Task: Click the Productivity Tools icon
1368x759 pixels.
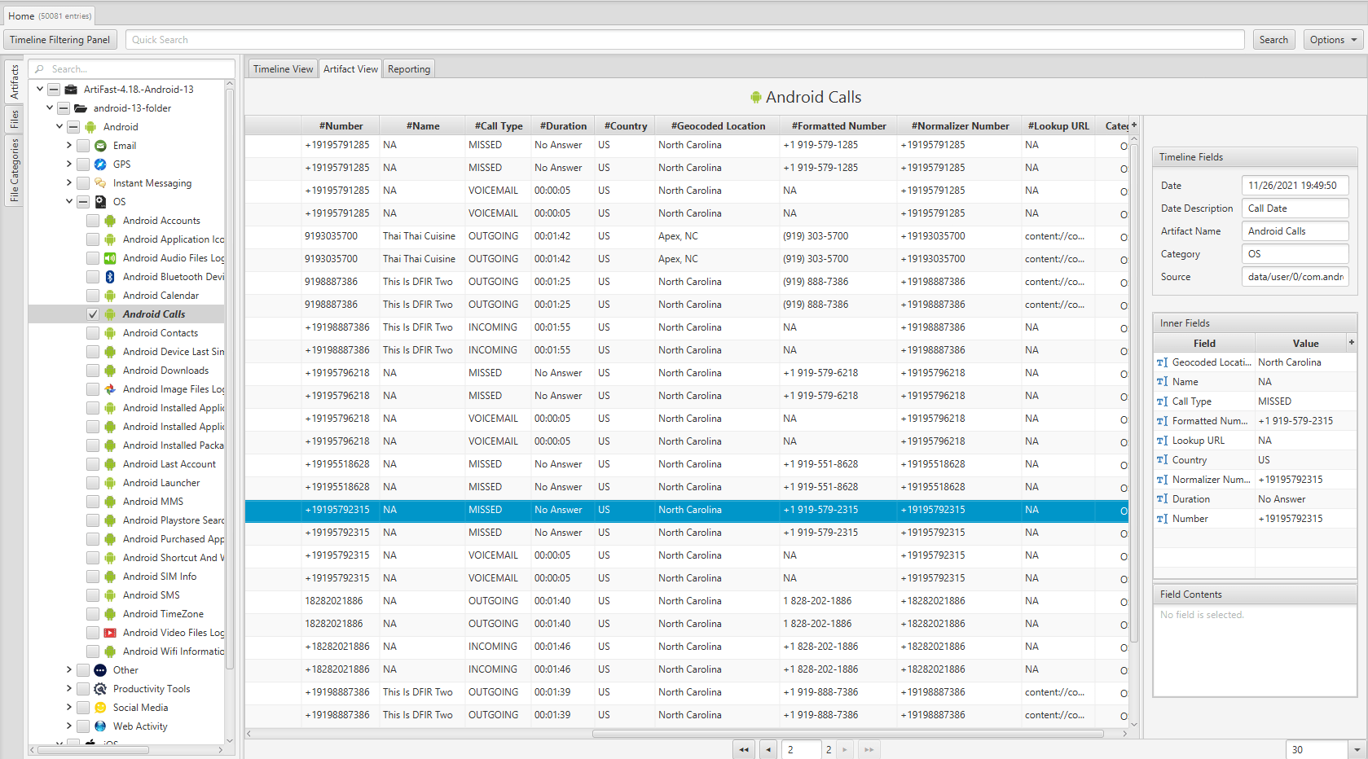Action: [x=100, y=689]
